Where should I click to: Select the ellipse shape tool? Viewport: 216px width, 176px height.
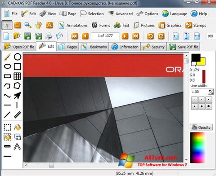(x=7, y=66)
